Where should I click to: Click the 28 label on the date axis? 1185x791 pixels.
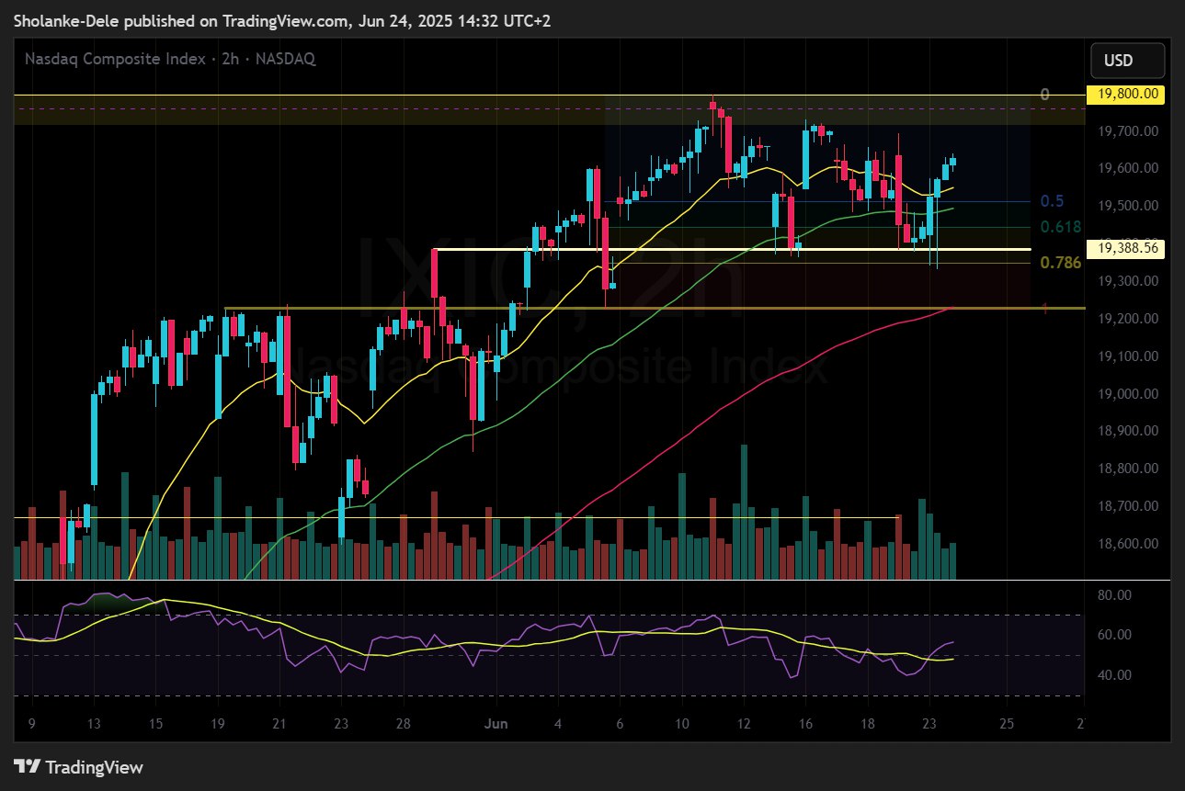[x=402, y=724]
